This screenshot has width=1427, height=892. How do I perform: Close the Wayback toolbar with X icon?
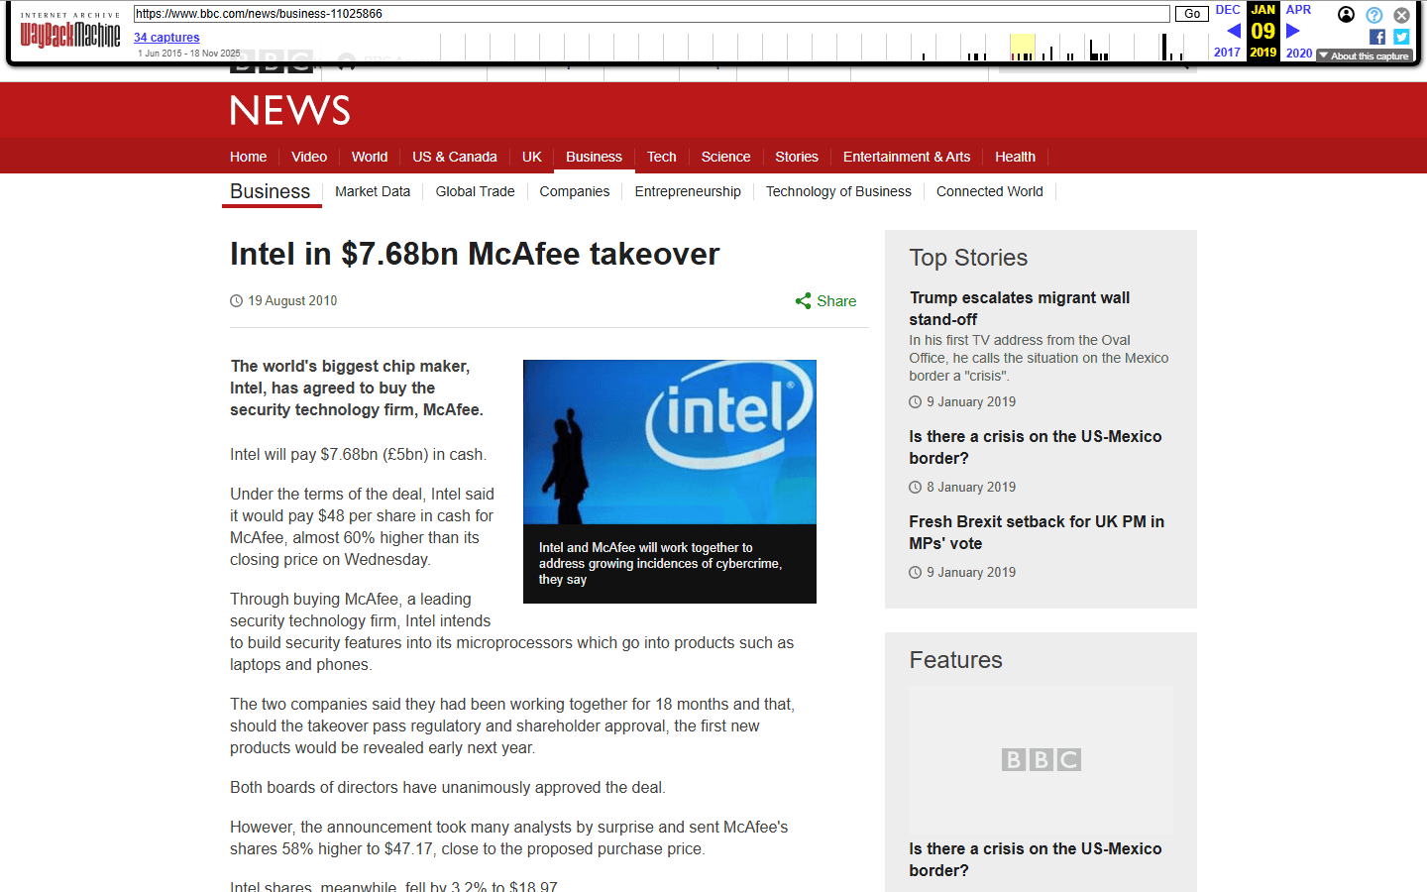1401,15
